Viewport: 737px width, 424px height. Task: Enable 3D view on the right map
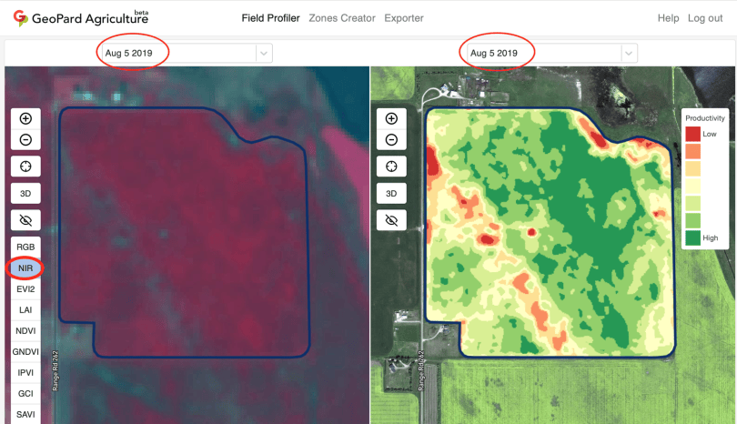pyautogui.click(x=391, y=193)
